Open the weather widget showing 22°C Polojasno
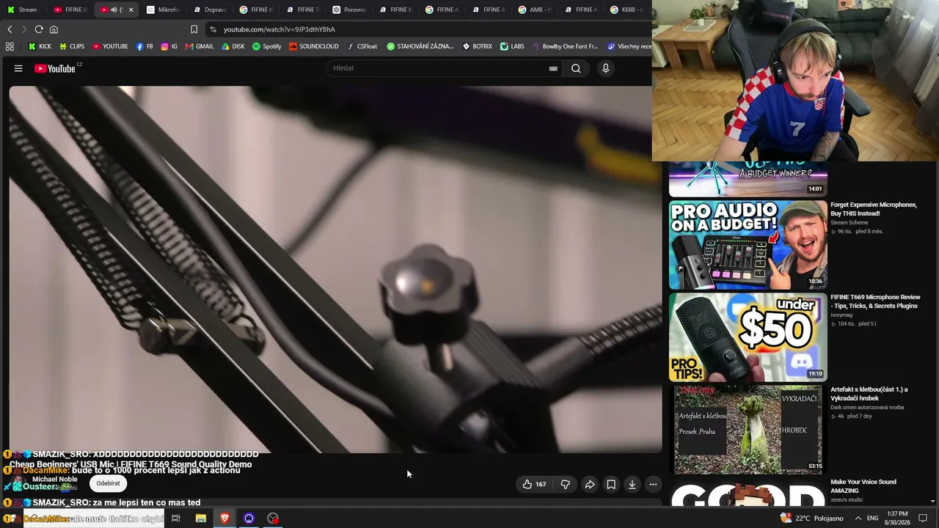Image resolution: width=939 pixels, height=528 pixels. click(812, 518)
